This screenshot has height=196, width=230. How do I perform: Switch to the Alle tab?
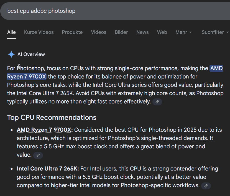[x=11, y=32]
